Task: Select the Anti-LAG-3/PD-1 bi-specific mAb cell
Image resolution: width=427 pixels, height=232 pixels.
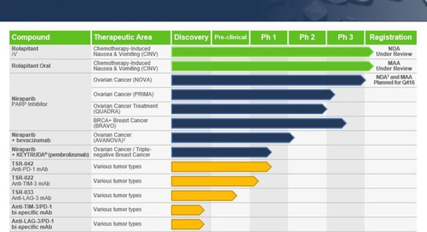Action: click(50, 224)
